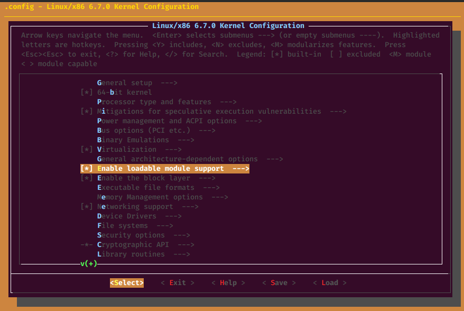This screenshot has width=464, height=311.
Task: Select the highlighted Enable loadable module support
Action: pos(164,169)
